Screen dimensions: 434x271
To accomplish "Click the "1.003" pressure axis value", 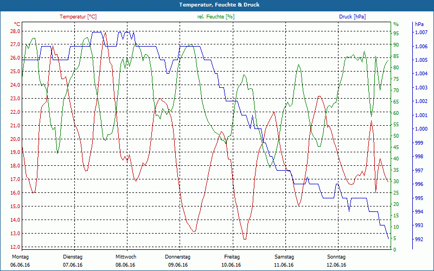I will click(421, 88).
